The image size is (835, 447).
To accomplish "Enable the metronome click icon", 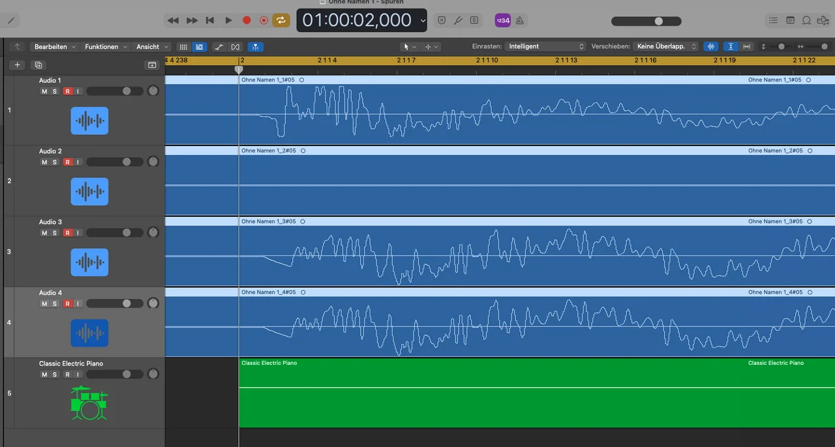I will pyautogui.click(x=519, y=20).
